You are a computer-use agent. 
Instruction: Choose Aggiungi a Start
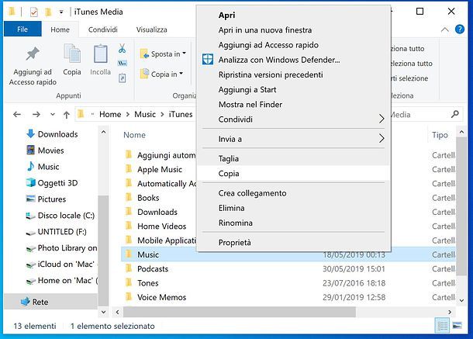tap(294, 90)
